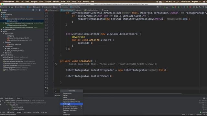Select bg.png under drawable
Image resolution: width=207 pixels, height=116 pixels.
click(12, 36)
